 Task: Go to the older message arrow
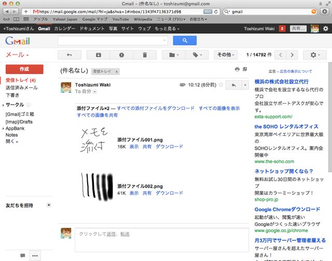point(292,55)
